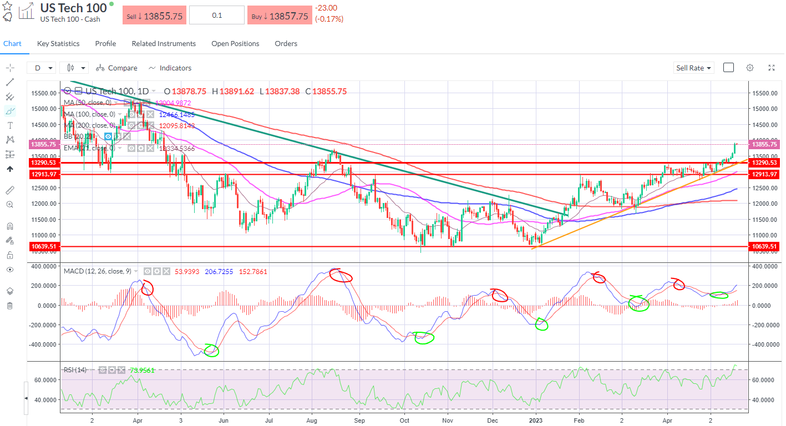Enter fullscreen chart mode
786x426 pixels.
click(x=772, y=68)
